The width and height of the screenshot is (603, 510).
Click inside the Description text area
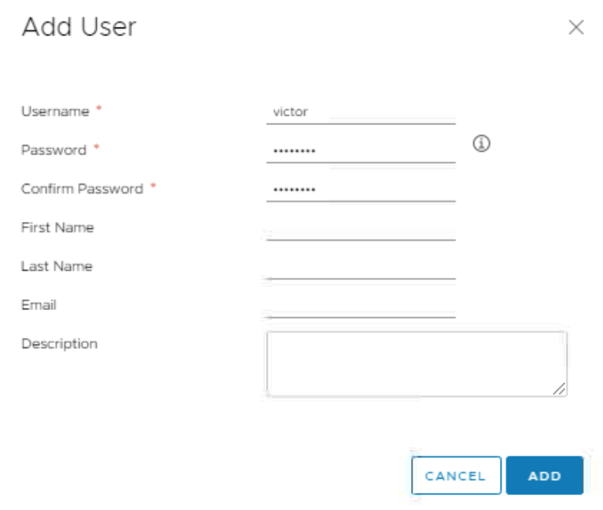[416, 364]
